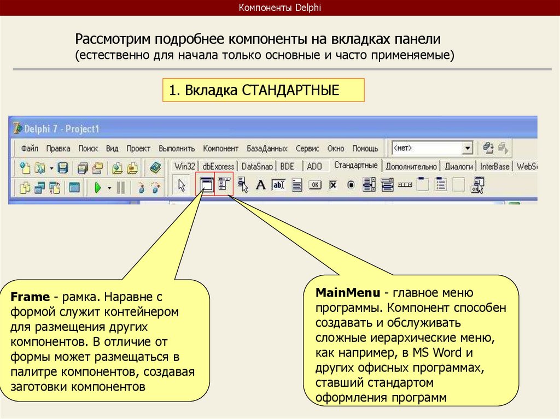Image resolution: width=560 pixels, height=419 pixels.
Task: Select the Memo component icon
Action: point(297,185)
